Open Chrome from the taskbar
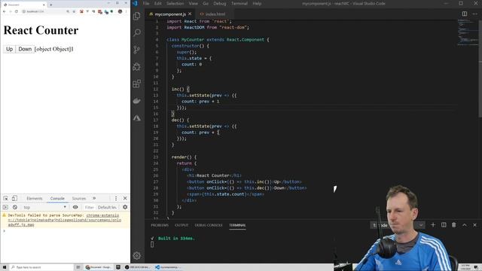This screenshot has height=271, width=482. 99,267
